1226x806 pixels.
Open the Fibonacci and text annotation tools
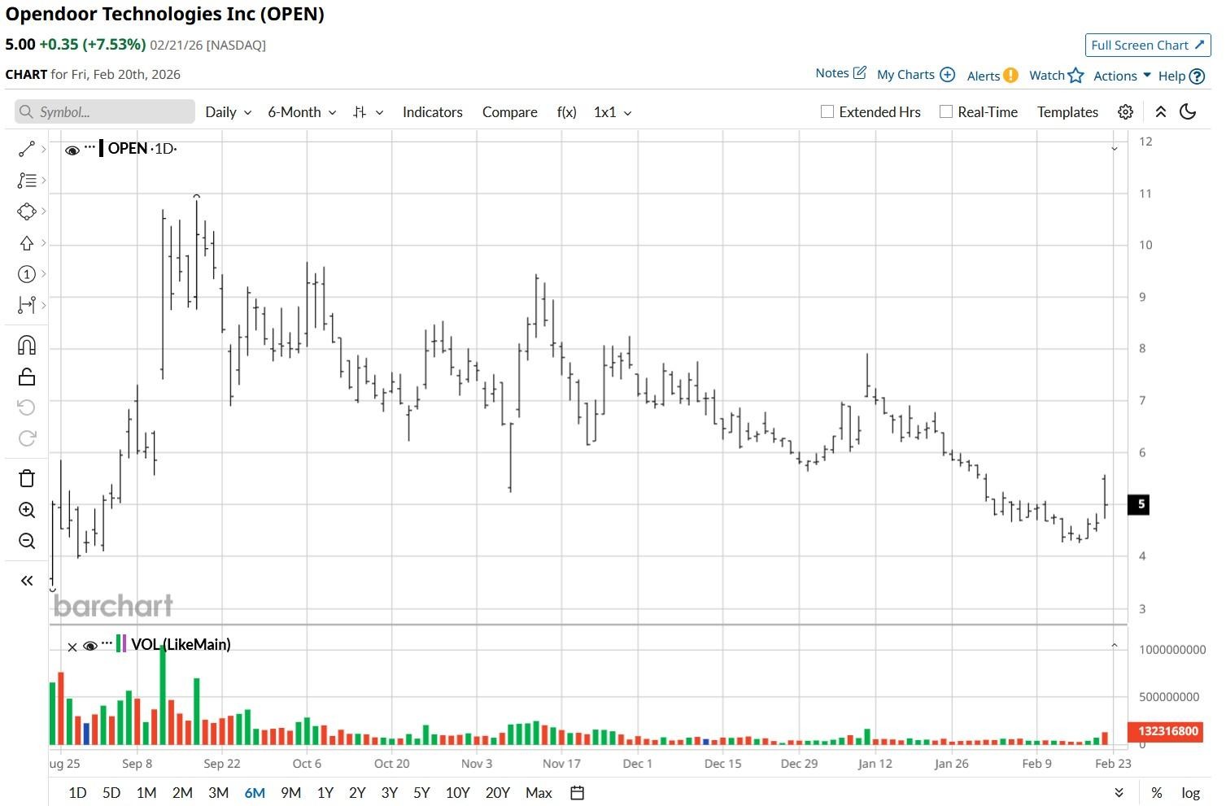point(27,180)
